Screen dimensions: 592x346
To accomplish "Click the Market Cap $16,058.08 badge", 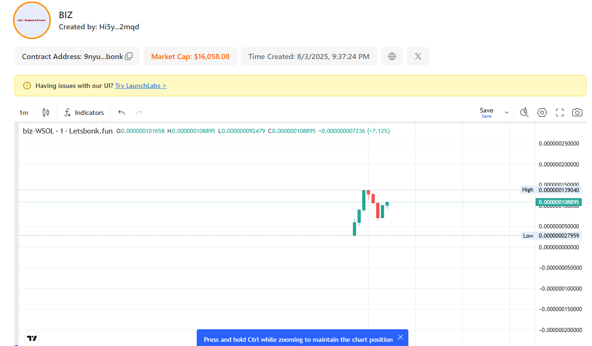I will 190,56.
